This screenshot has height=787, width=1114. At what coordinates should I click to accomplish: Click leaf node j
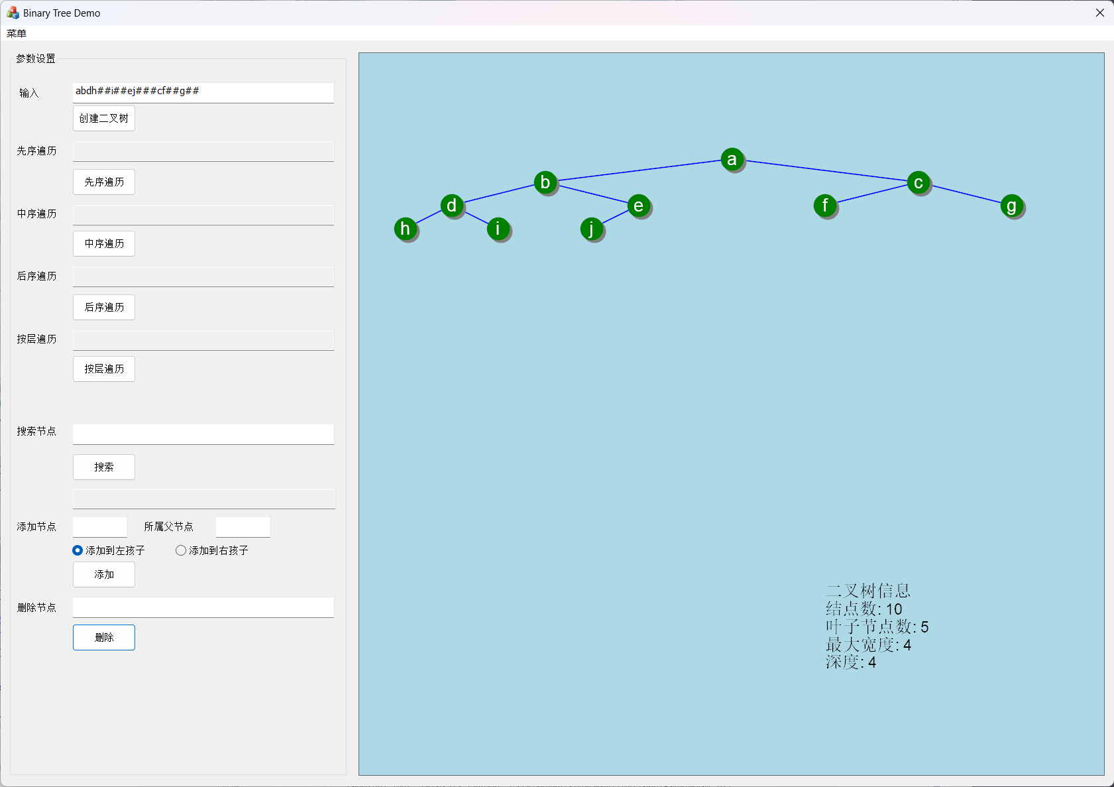coord(592,229)
